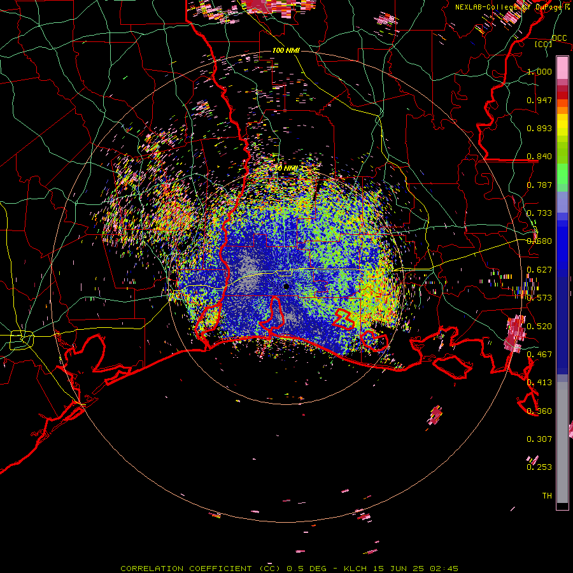Screen dimensions: 573x573
Task: Select the 0.627 scale value
Action: click(x=539, y=270)
